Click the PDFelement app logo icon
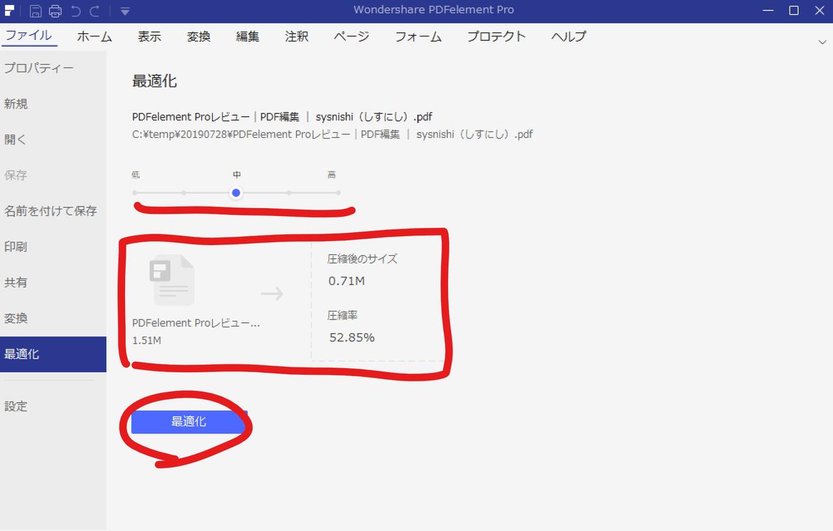The height and width of the screenshot is (531, 833). [x=10, y=10]
